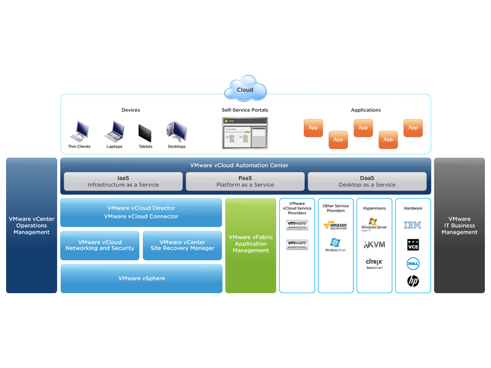Click the KVM hypervisor logo
The width and height of the screenshot is (491, 368).
(x=374, y=244)
